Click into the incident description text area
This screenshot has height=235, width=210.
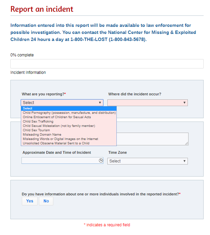click(x=153, y=139)
